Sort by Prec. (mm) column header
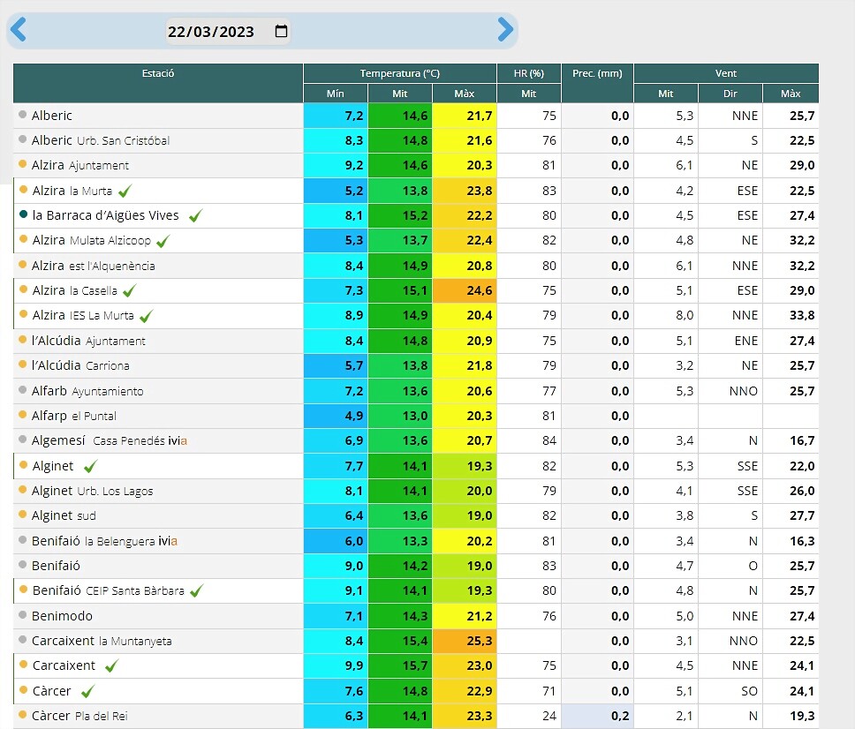 point(597,83)
